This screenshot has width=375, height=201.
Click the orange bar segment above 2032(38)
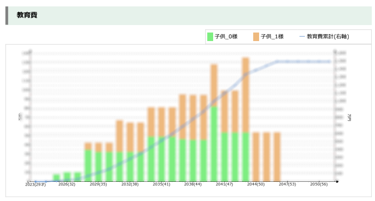point(130,137)
